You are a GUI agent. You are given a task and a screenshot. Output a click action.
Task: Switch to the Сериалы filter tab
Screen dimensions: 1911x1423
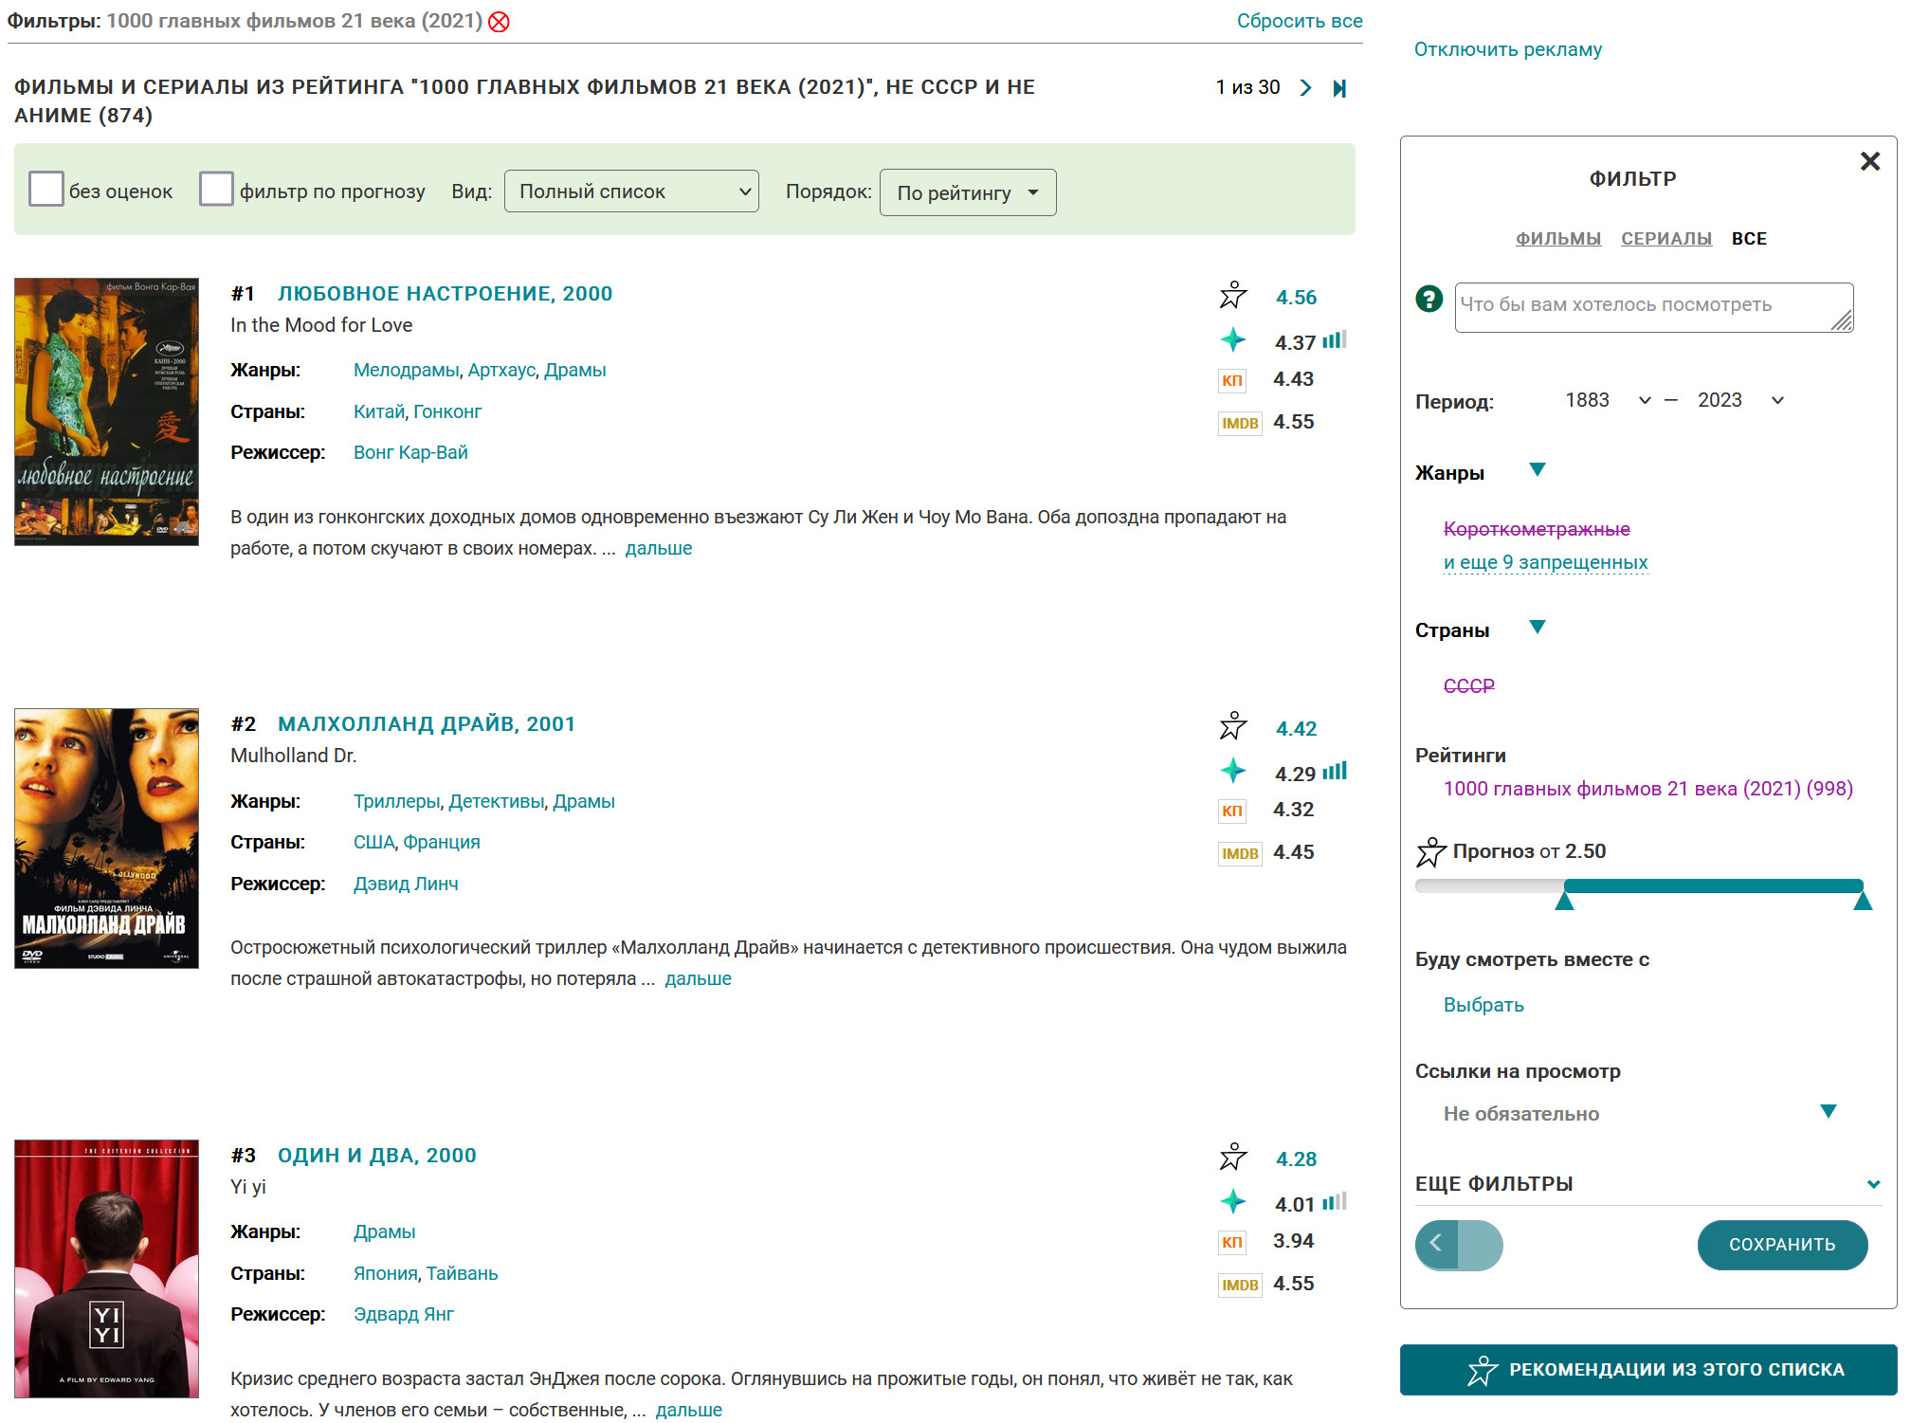(x=1665, y=239)
